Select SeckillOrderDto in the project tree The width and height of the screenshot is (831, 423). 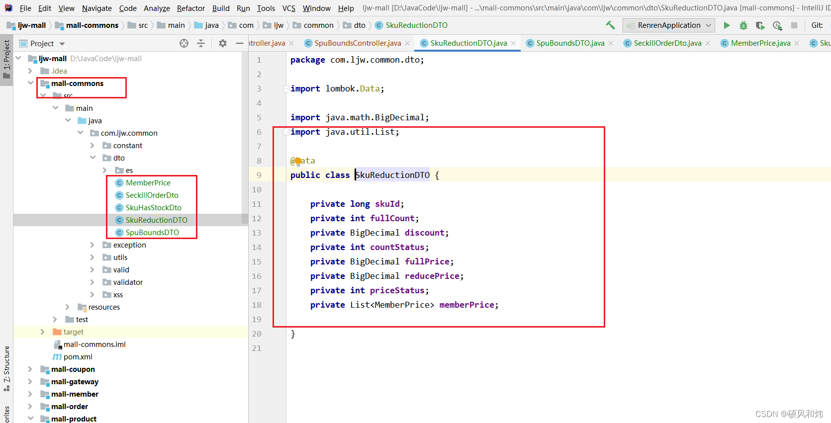(152, 195)
